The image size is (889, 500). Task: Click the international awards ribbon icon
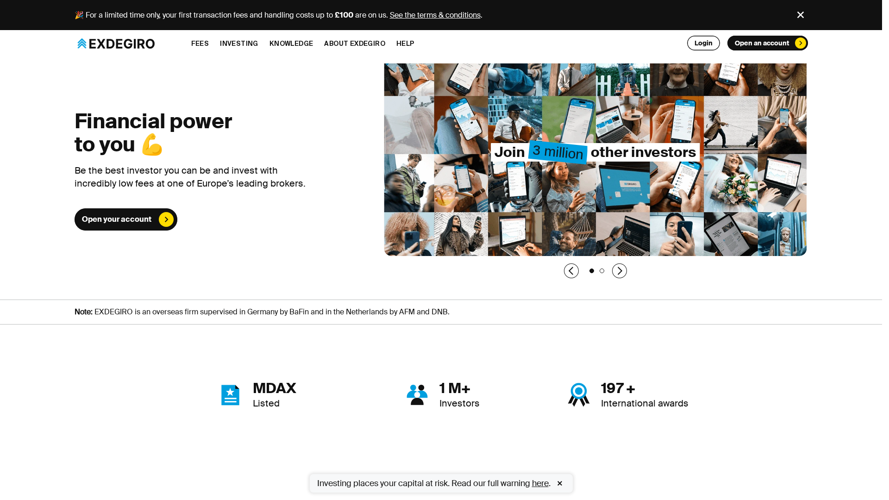tap(579, 395)
